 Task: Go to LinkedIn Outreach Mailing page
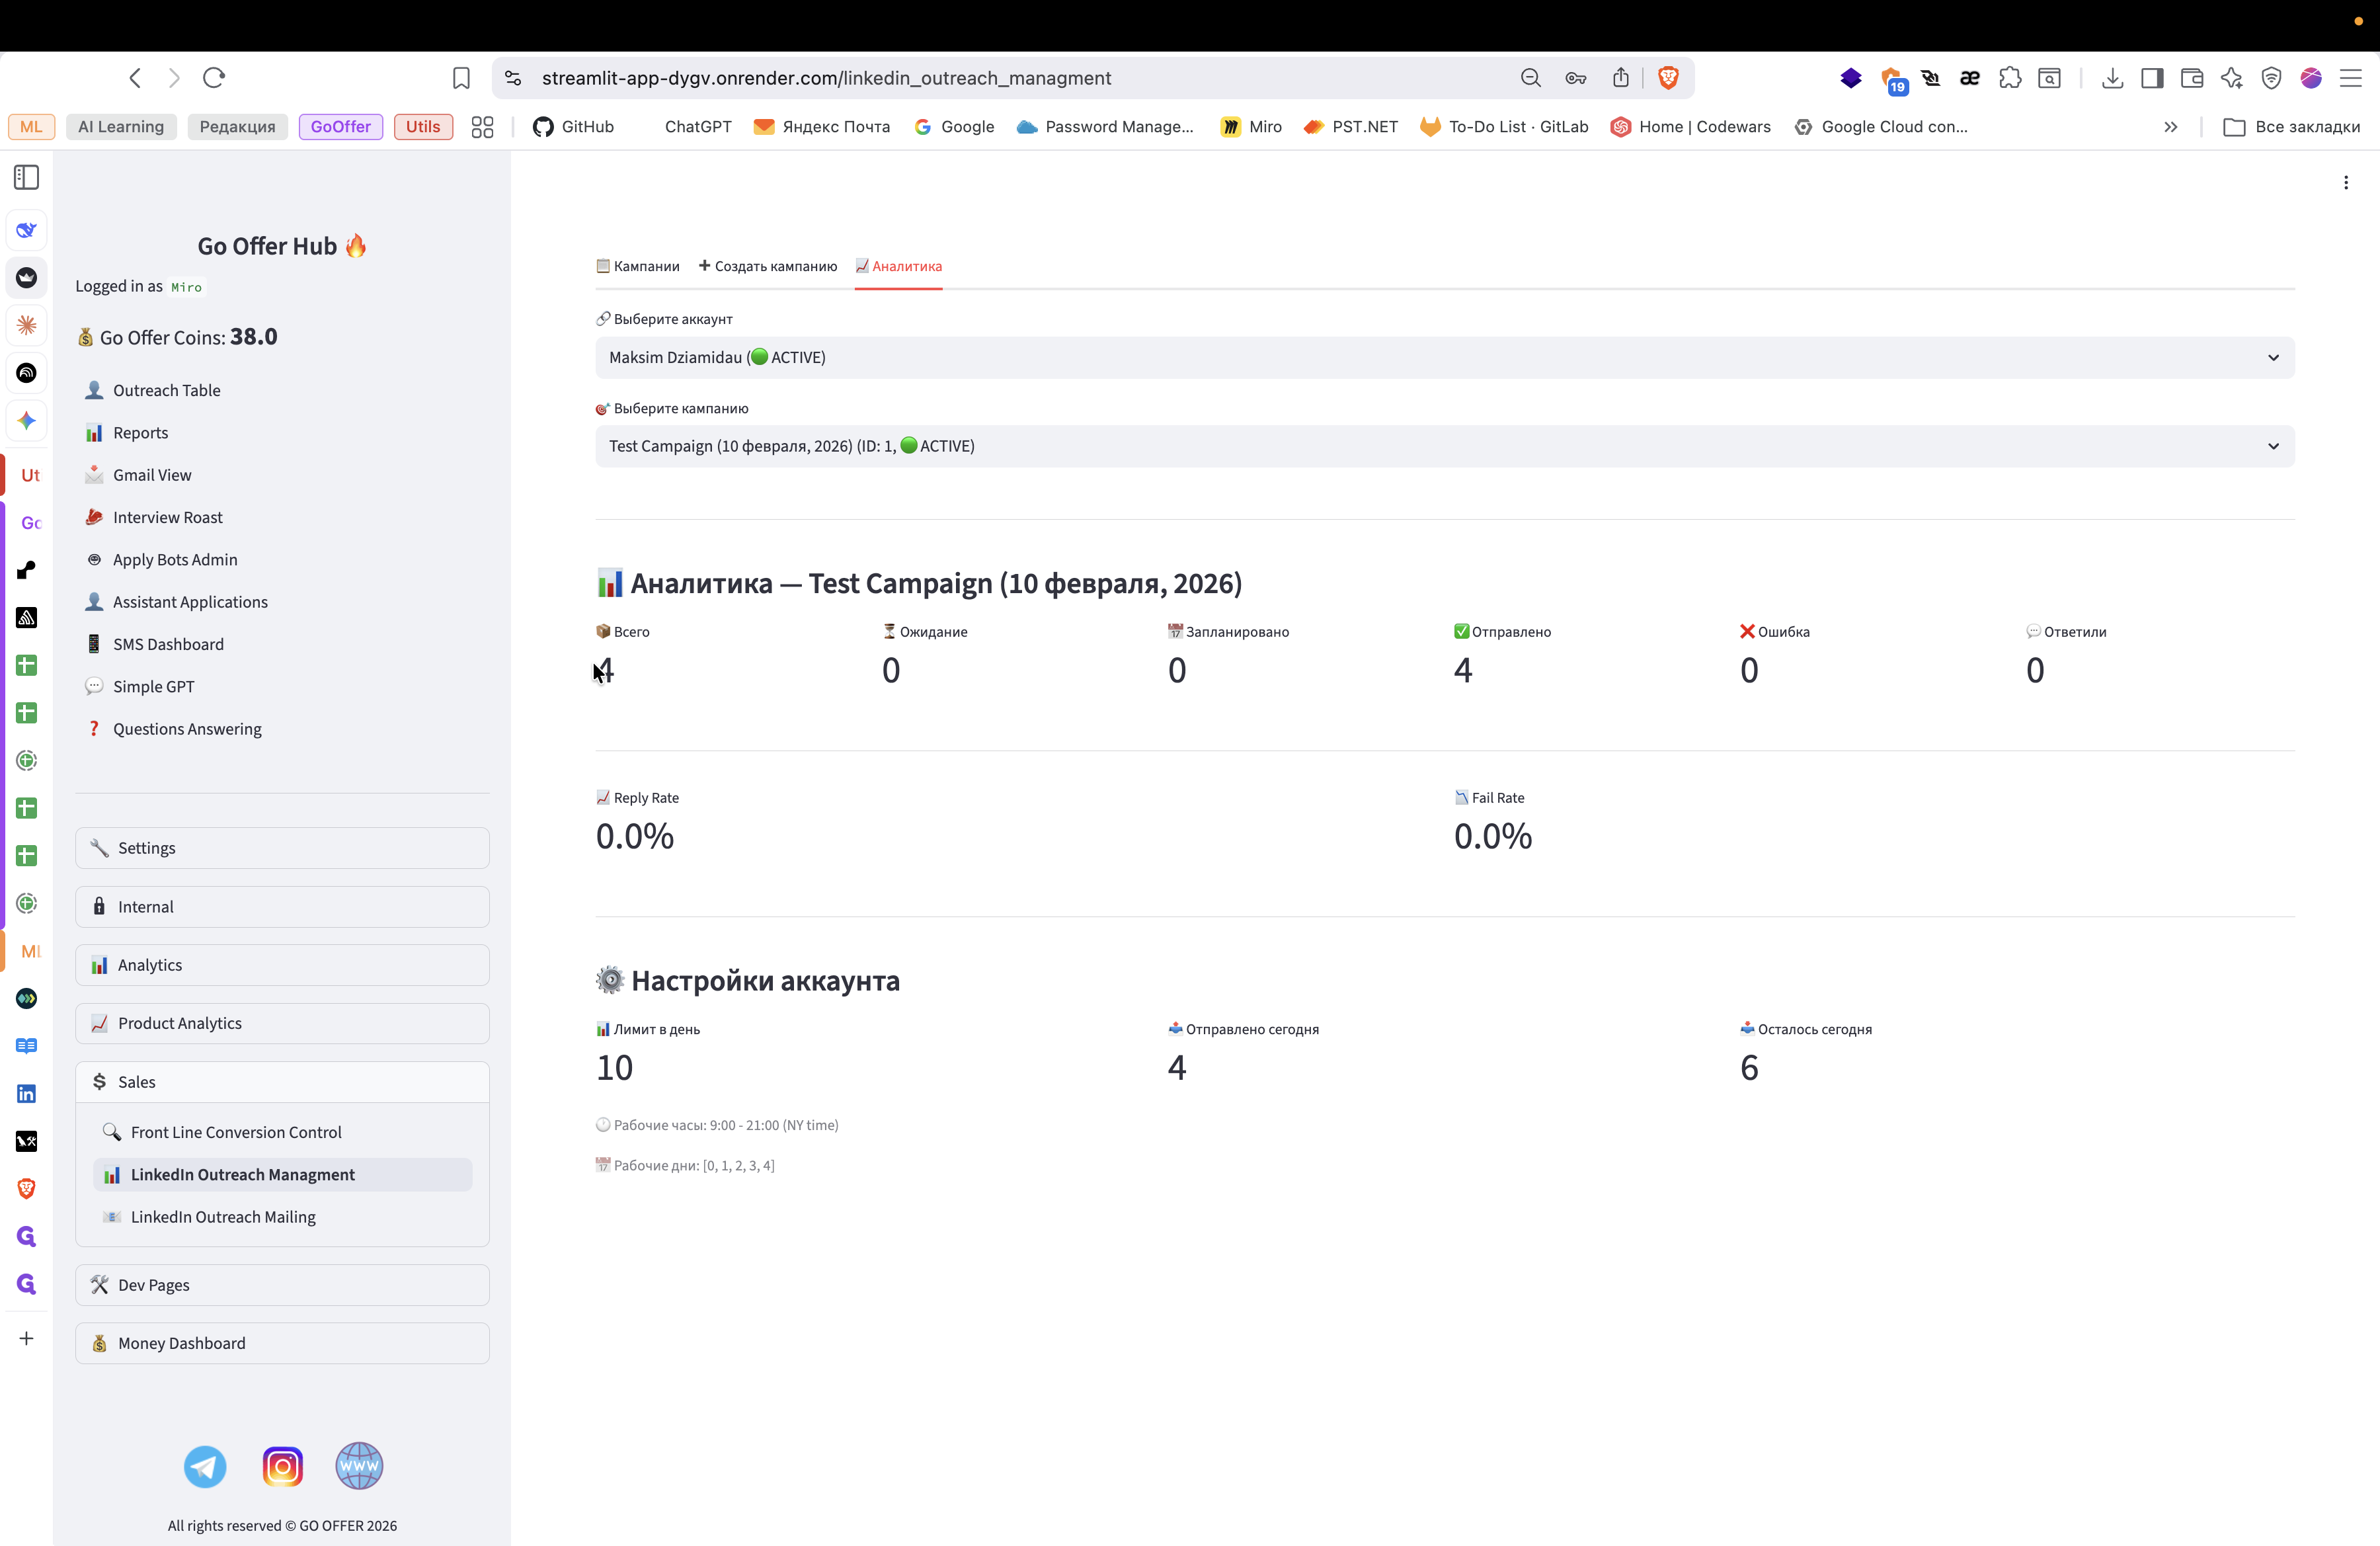[x=223, y=1217]
